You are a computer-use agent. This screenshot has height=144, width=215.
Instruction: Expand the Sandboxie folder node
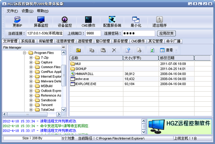point(31,100)
